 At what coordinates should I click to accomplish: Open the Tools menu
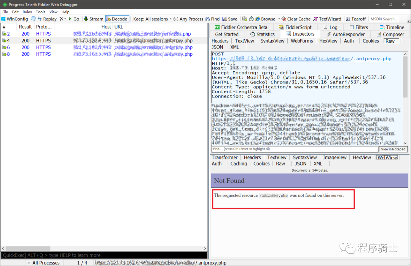(x=40, y=12)
